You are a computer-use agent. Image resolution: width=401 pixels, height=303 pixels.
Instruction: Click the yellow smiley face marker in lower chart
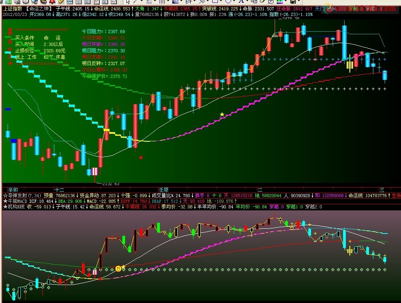pyautogui.click(x=118, y=269)
